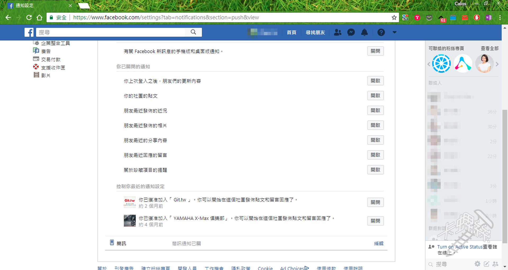The height and width of the screenshot is (270, 508).
Task: Turn off Git.tw group notification
Action: [x=375, y=202]
